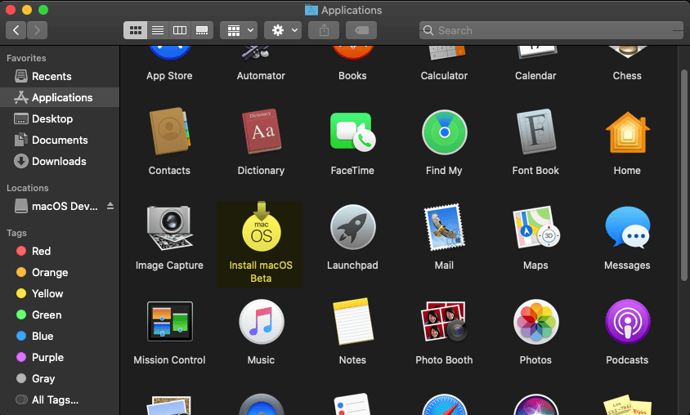Click the vertical scrollbar thumb
The height and width of the screenshot is (415, 690).
[x=683, y=175]
